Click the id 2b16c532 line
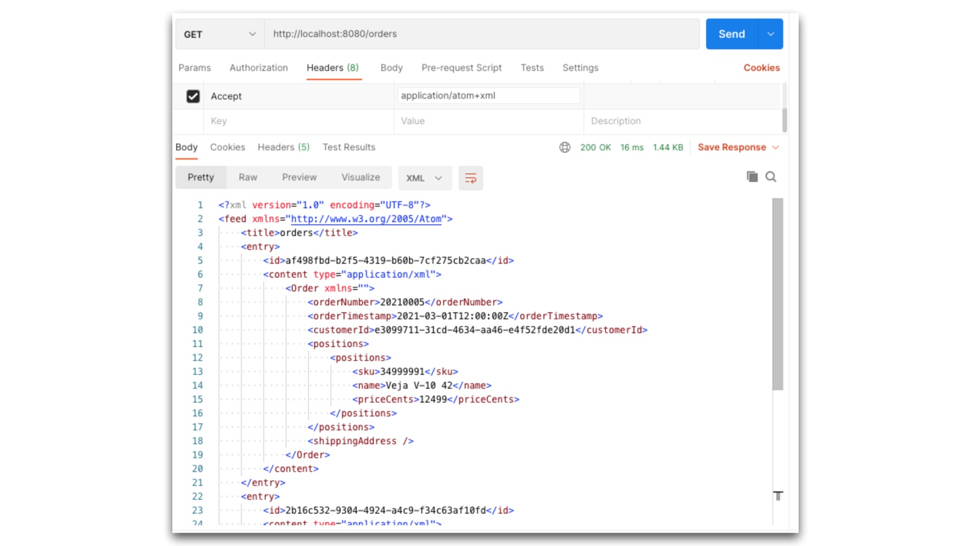 (x=388, y=511)
